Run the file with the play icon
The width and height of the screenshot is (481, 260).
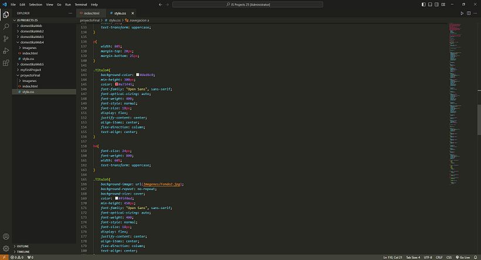tap(462, 13)
